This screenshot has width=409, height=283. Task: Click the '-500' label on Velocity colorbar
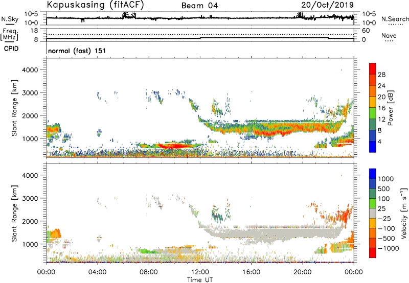pyautogui.click(x=386, y=239)
